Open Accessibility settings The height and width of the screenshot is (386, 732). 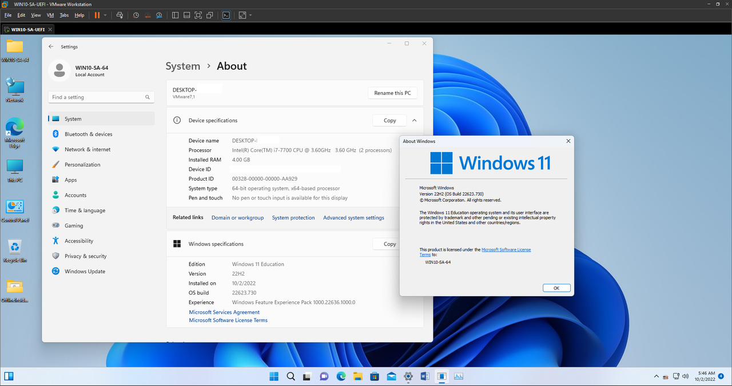(101, 241)
